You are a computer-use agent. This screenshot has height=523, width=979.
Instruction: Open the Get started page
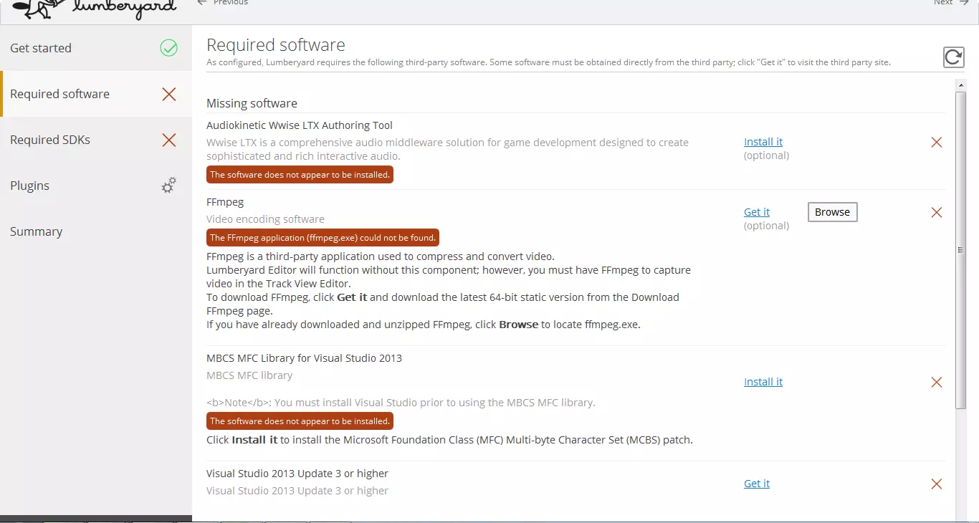click(41, 48)
